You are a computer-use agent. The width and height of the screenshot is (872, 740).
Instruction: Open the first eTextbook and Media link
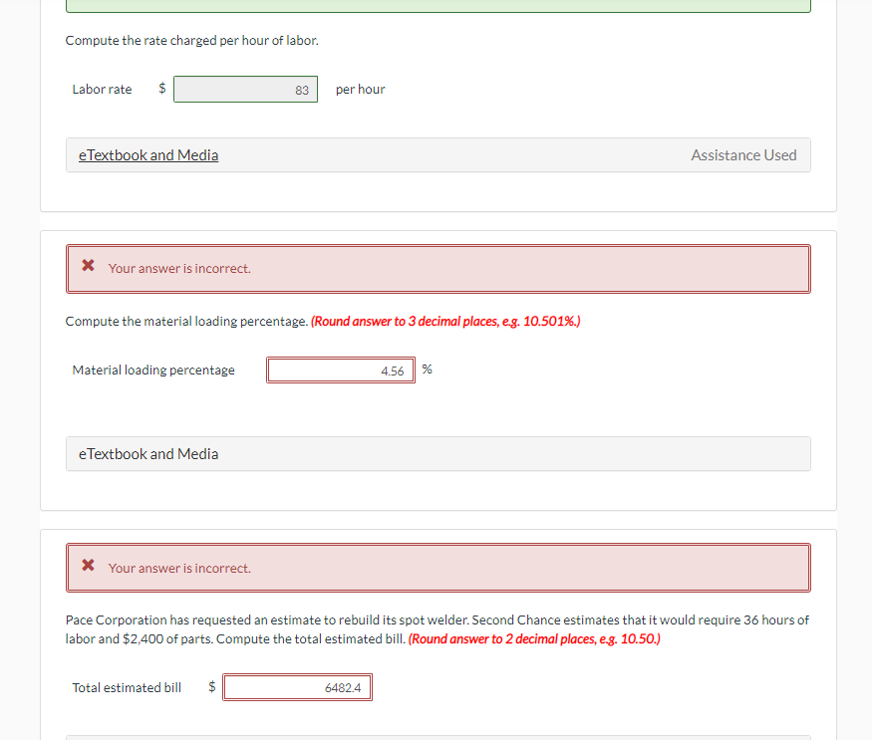click(148, 155)
